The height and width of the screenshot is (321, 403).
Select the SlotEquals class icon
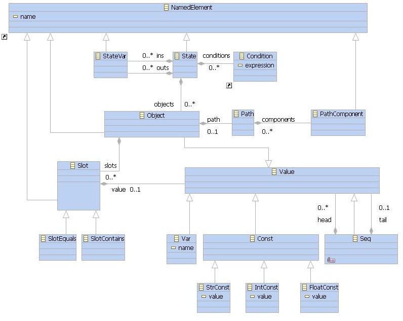[43, 239]
